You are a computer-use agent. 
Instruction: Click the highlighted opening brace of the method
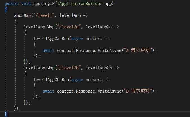[x=6, y=9]
